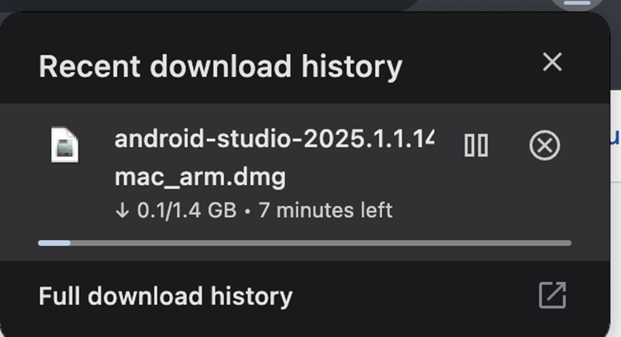This screenshot has height=337, width=621.
Task: Click the browser toolbar icon above the popup
Action: coord(576,4)
